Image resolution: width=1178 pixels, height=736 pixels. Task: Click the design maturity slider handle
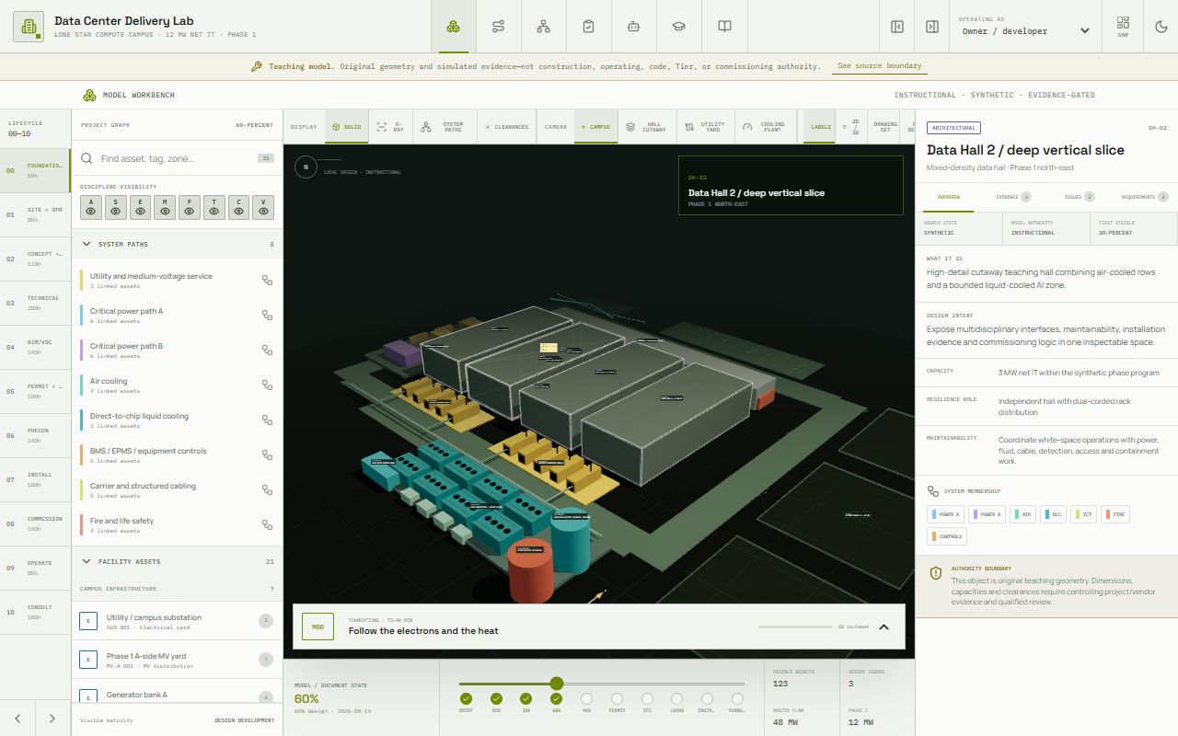557,684
